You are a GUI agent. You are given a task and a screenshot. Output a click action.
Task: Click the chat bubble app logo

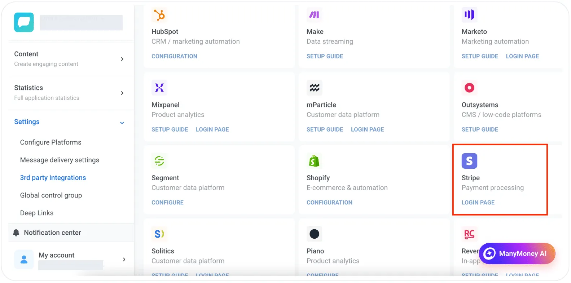tap(24, 22)
